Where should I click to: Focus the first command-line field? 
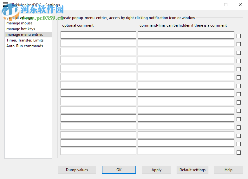click(x=186, y=35)
